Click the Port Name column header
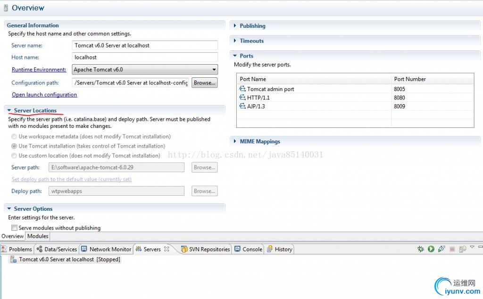Viewport: 483px width, 299px height. [x=314, y=79]
